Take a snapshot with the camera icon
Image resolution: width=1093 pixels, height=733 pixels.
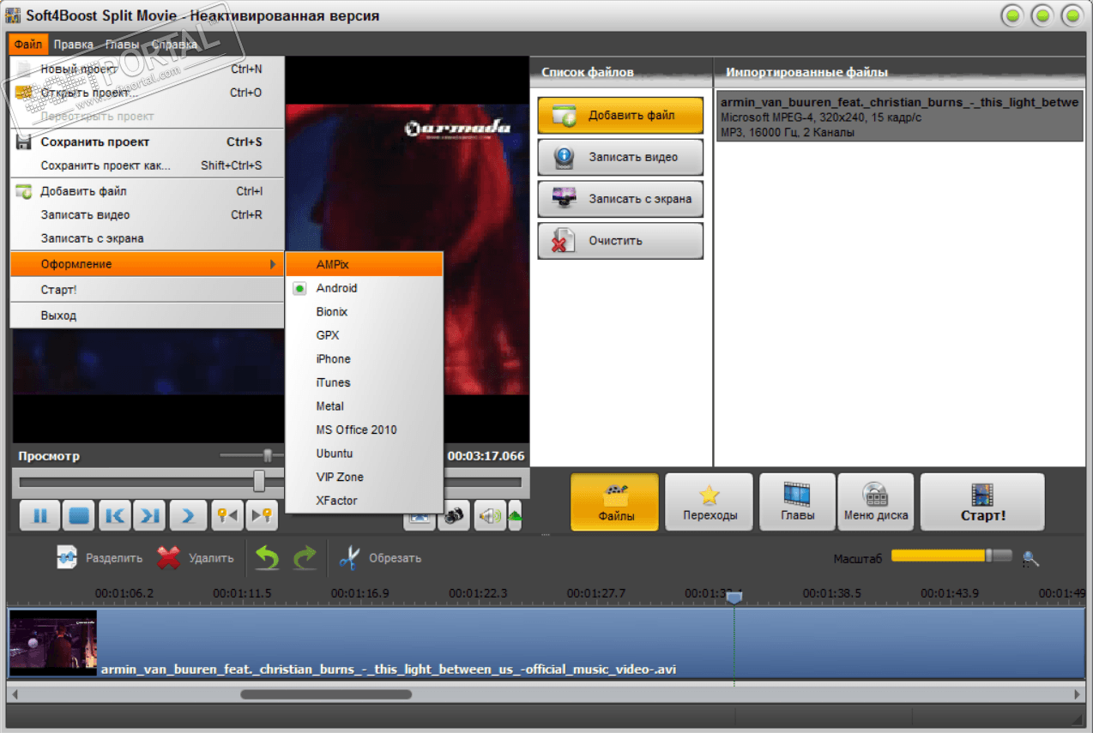(x=454, y=516)
